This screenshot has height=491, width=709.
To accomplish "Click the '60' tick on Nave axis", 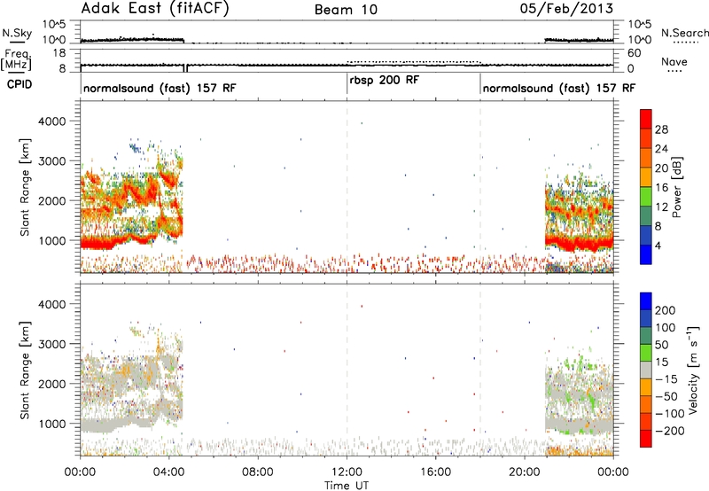I will coord(635,53).
